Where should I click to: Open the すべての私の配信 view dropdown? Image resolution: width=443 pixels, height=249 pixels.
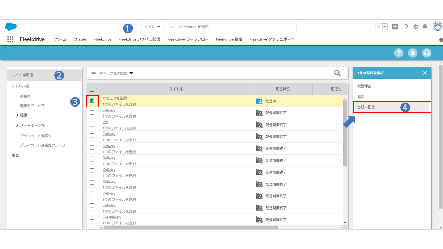116,73
